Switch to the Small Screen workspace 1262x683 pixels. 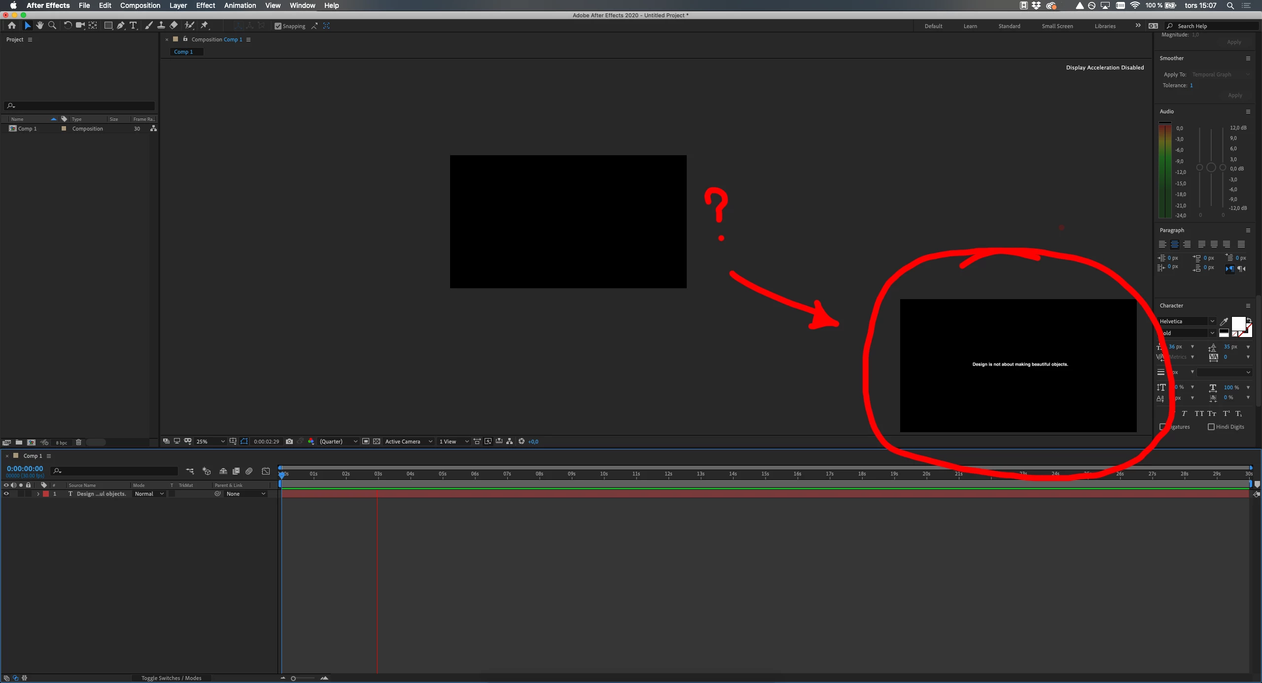[1057, 26]
